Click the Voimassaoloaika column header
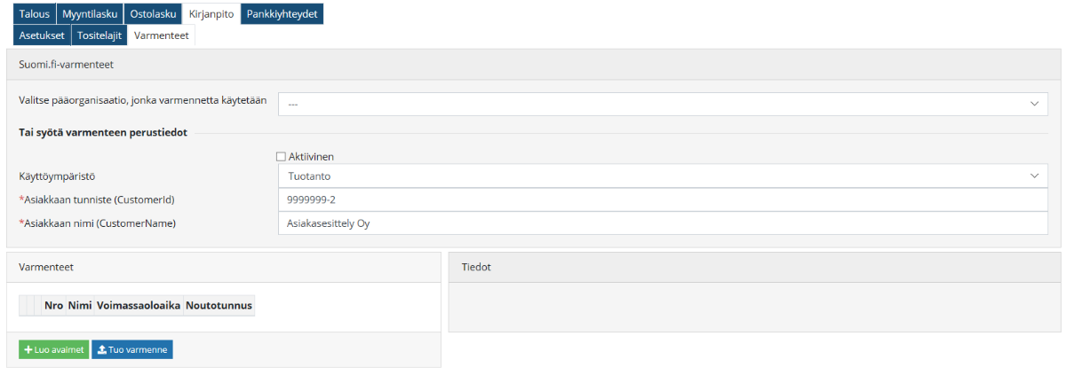The width and height of the screenshot is (1066, 375). click(139, 306)
